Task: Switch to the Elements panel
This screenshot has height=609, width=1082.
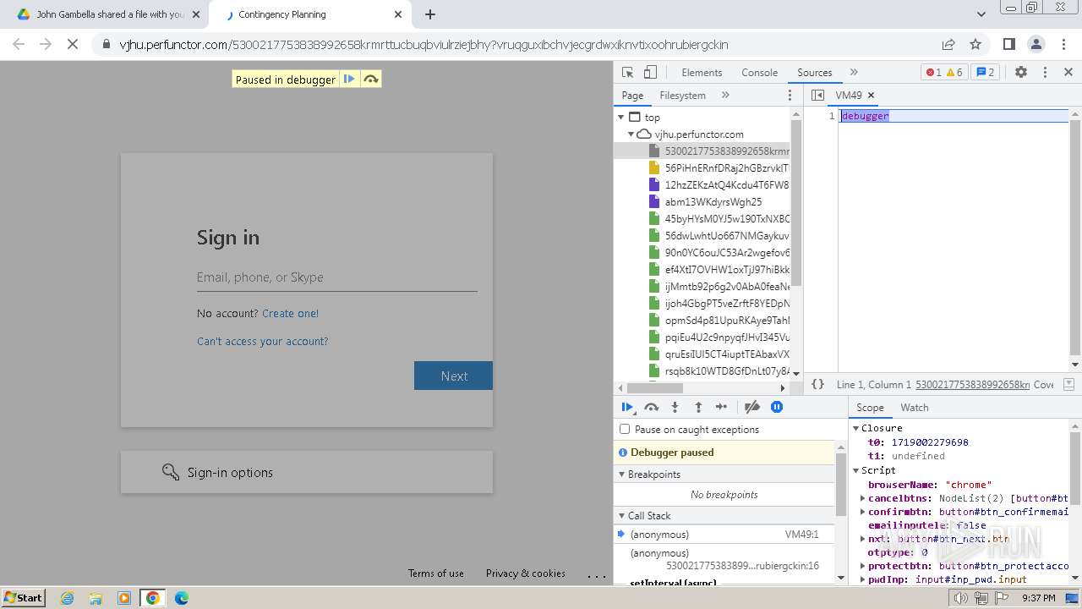Action: [702, 73]
